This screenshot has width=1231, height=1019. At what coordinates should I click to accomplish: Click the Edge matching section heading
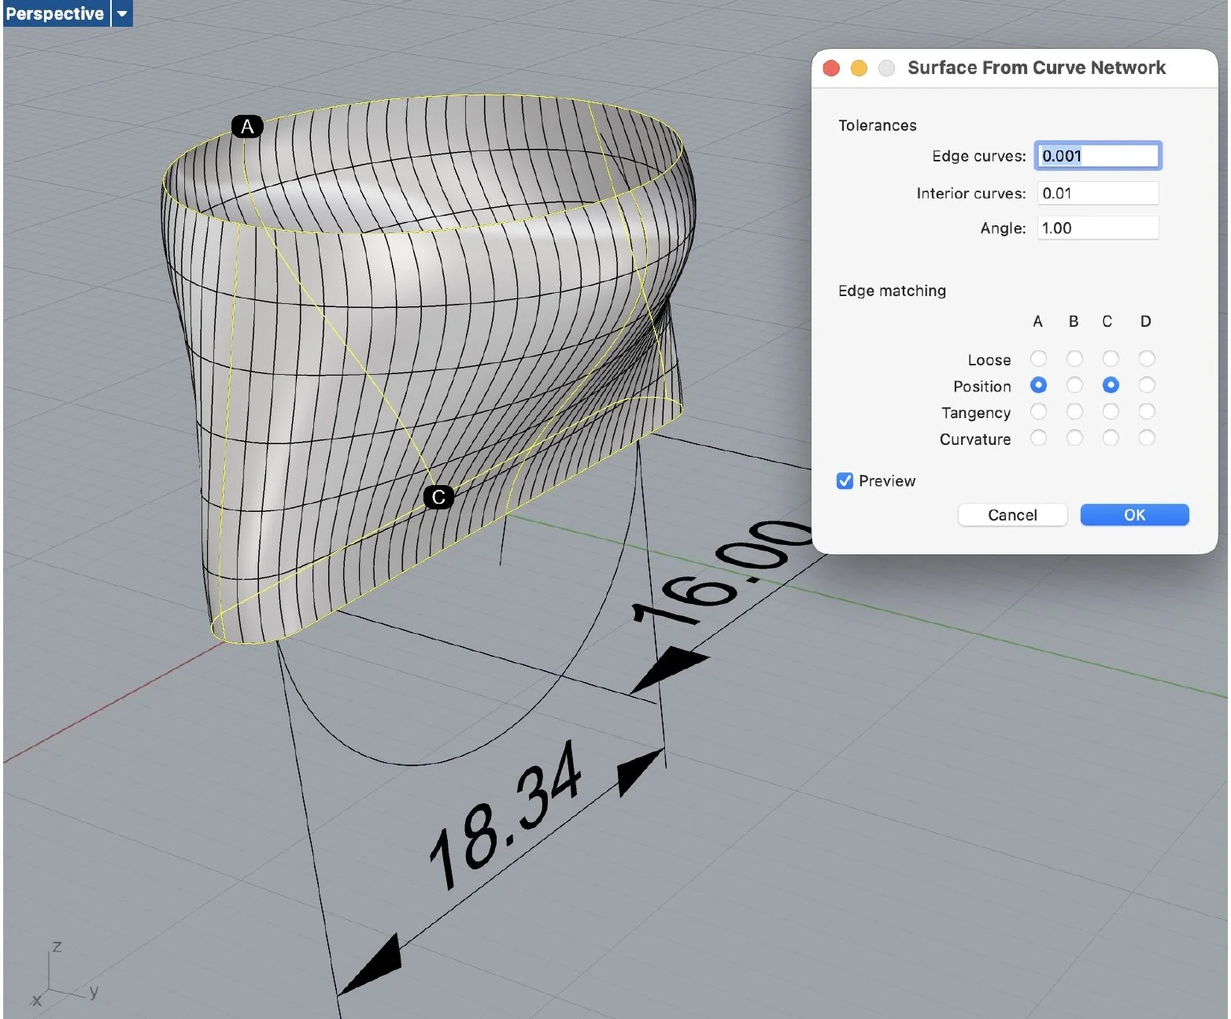[x=892, y=291]
